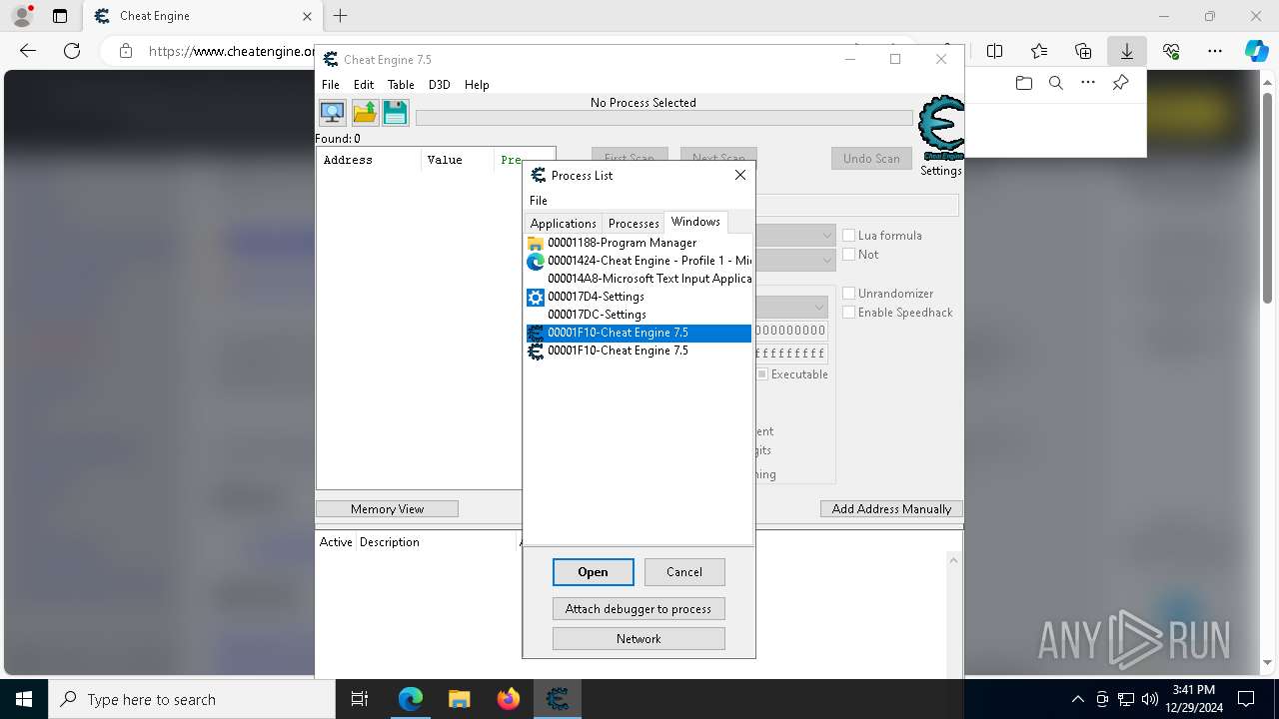Open the Edit menu
The width and height of the screenshot is (1279, 719).
click(364, 85)
